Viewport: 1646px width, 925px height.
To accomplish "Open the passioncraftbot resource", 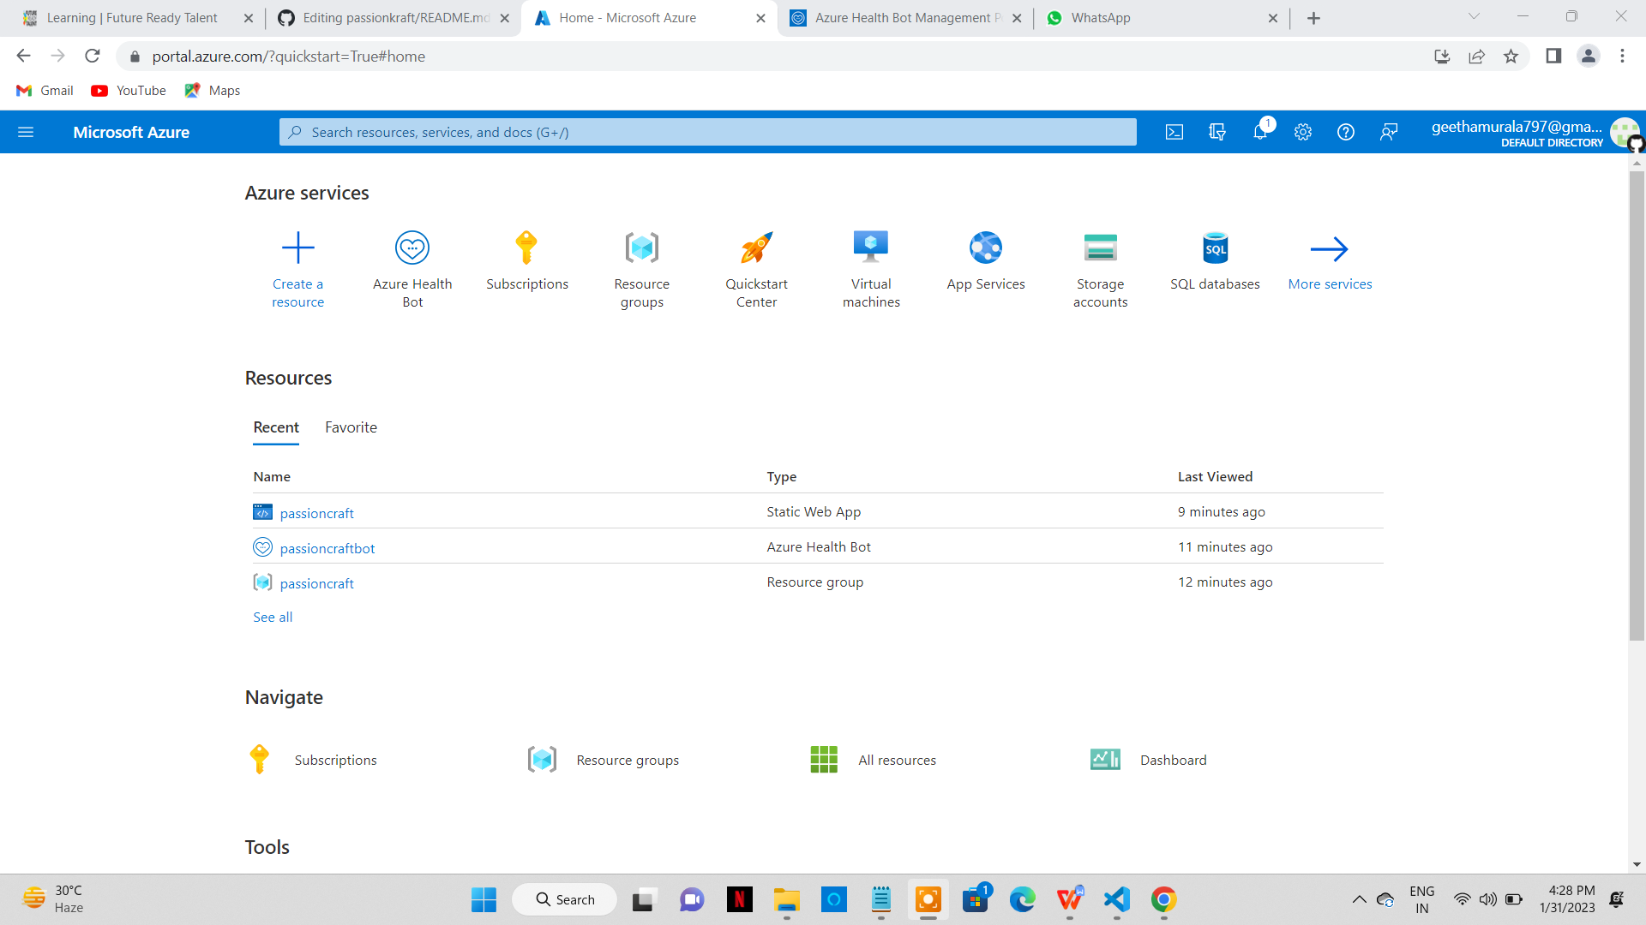I will pyautogui.click(x=327, y=548).
